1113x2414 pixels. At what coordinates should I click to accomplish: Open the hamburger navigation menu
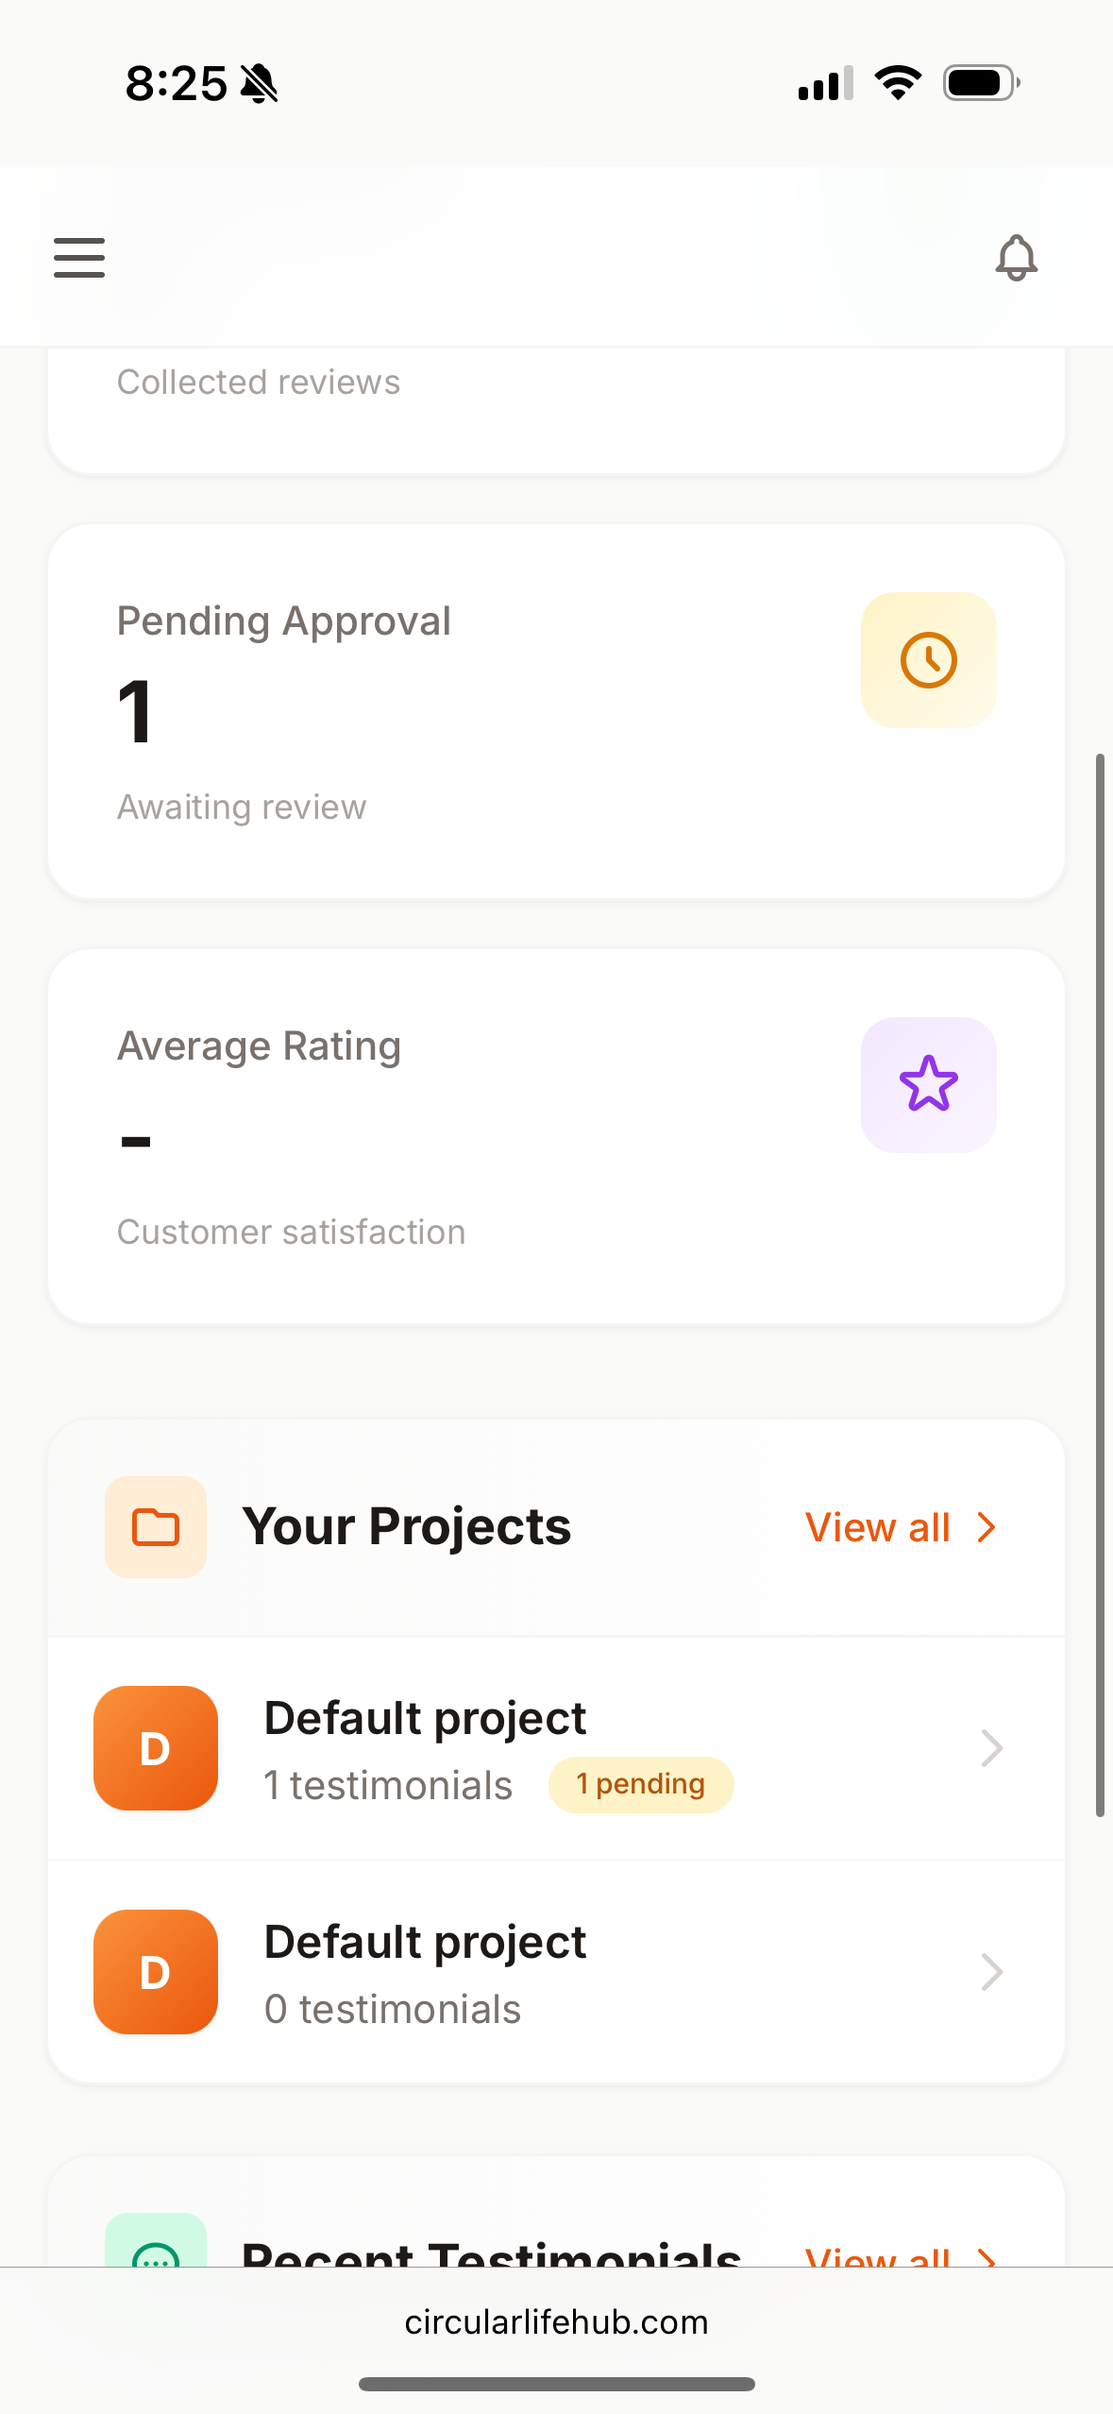pyautogui.click(x=78, y=257)
